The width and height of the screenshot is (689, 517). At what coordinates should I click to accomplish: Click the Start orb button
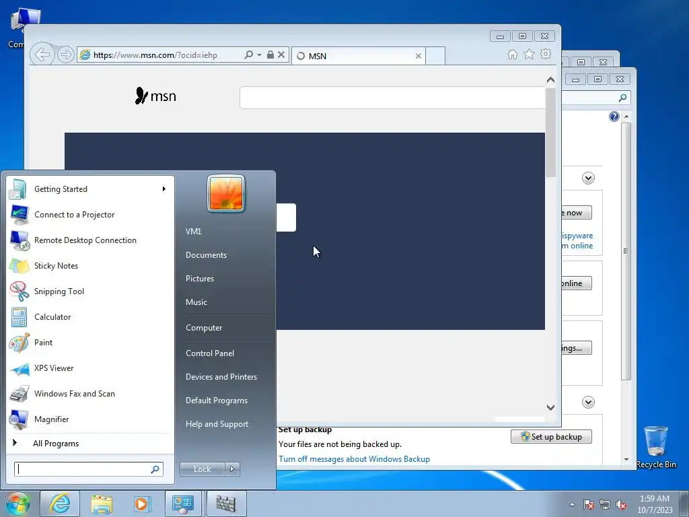point(17,504)
